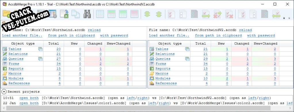Open the last toolbar overflow arrow

tap(289, 18)
